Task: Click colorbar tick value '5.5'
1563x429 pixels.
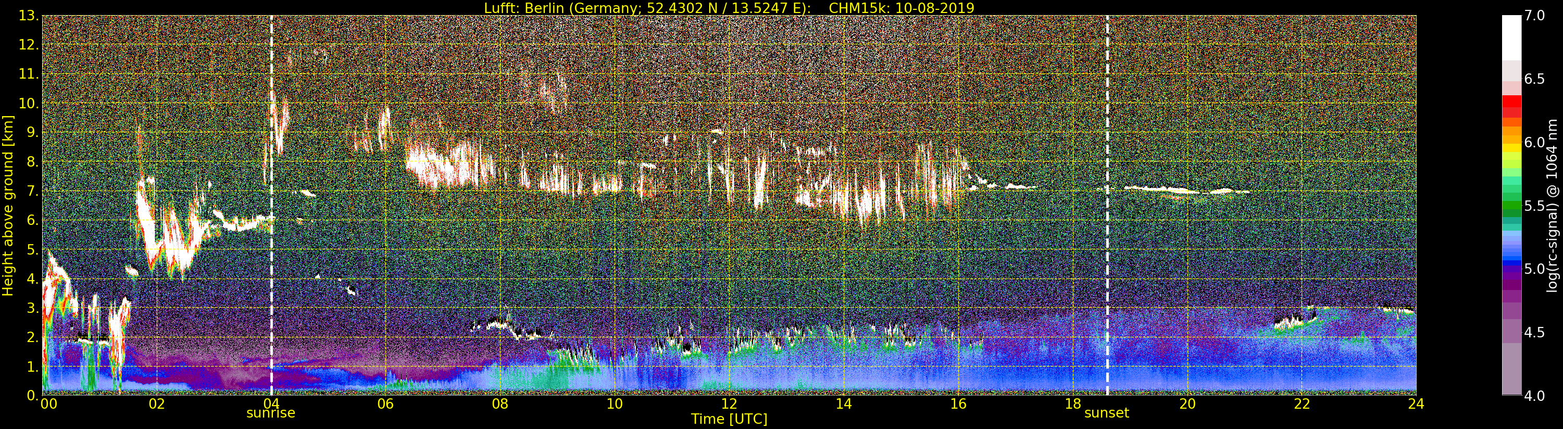Action: point(1534,206)
